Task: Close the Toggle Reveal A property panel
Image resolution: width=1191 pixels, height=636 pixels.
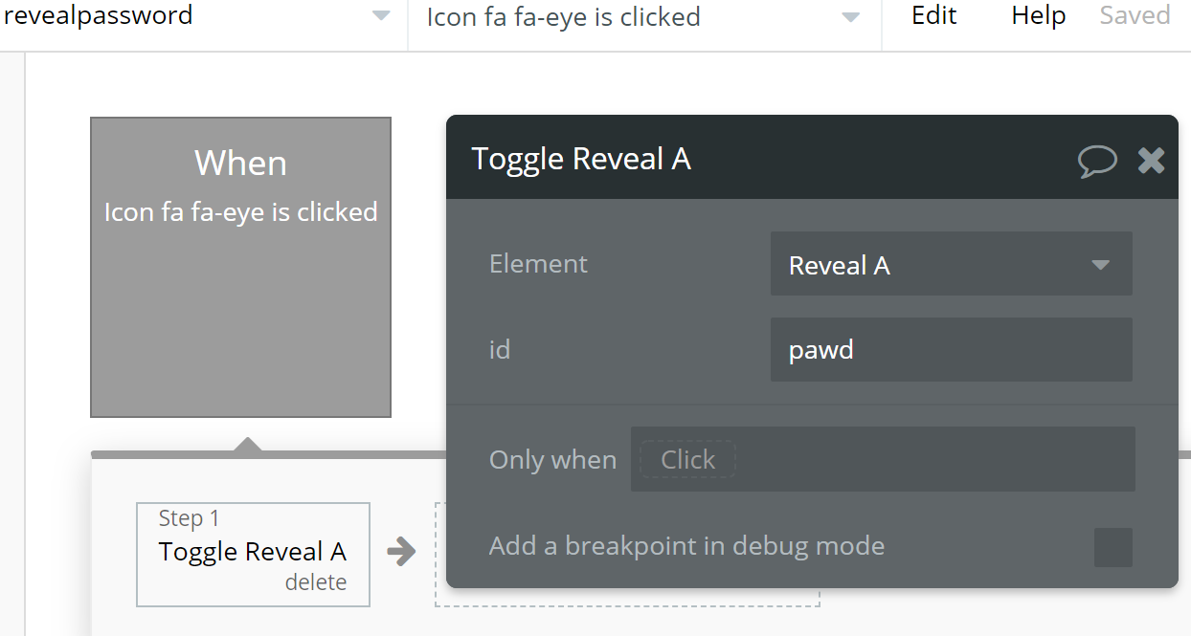Action: [1151, 161]
